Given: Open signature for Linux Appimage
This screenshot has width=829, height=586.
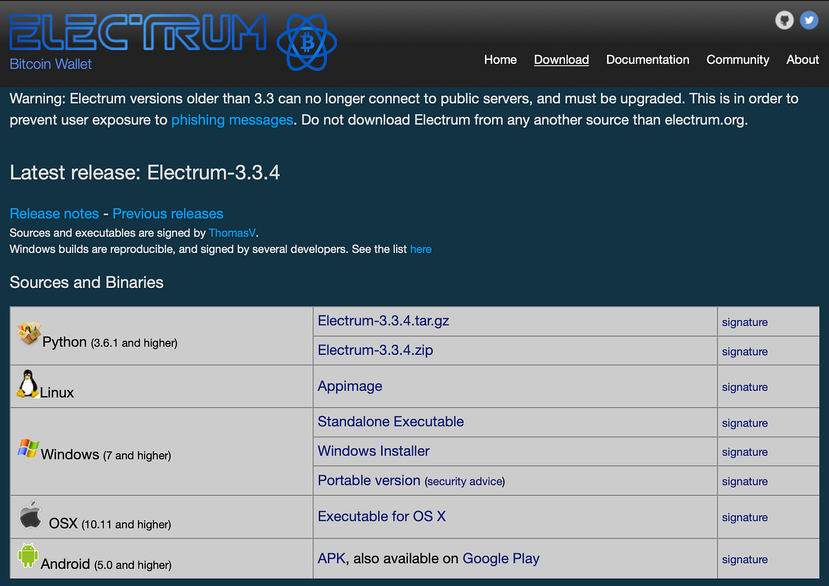Looking at the screenshot, I should 745,387.
